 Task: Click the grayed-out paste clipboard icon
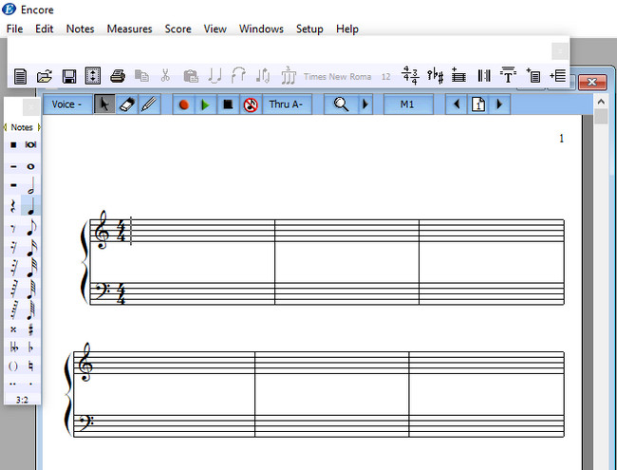point(191,76)
